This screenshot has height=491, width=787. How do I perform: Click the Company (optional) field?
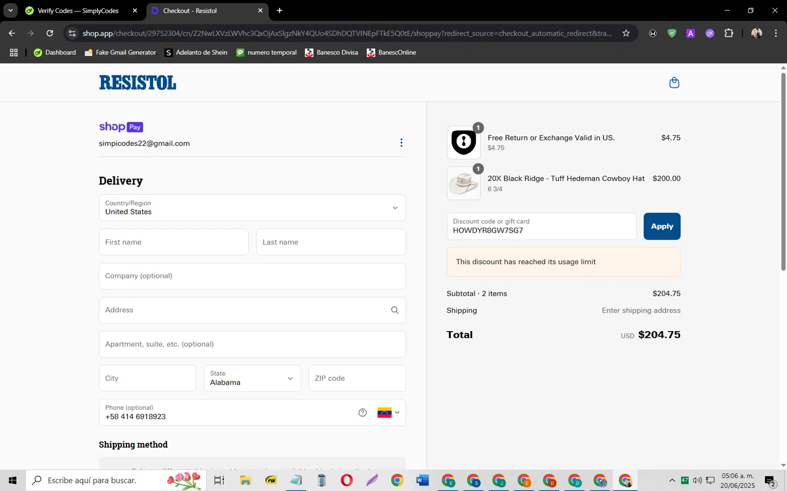pos(252,276)
